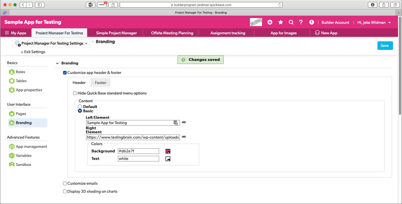Collapse the Branding section chevron

57,63
